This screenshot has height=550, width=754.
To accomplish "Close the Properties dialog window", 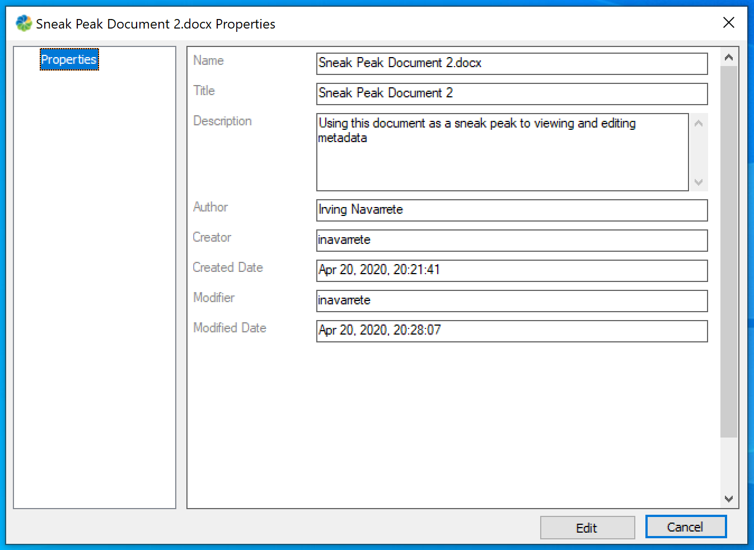I will point(728,23).
